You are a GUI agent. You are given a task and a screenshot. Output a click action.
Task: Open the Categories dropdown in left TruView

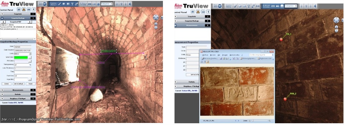tap(107, 4)
